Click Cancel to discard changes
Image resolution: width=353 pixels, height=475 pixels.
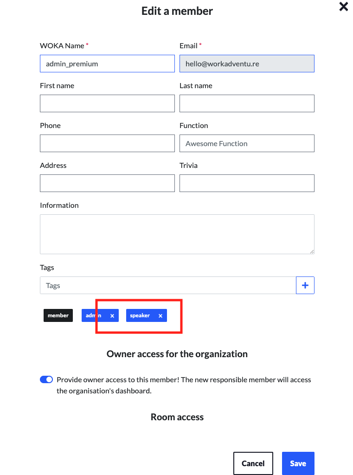253,463
